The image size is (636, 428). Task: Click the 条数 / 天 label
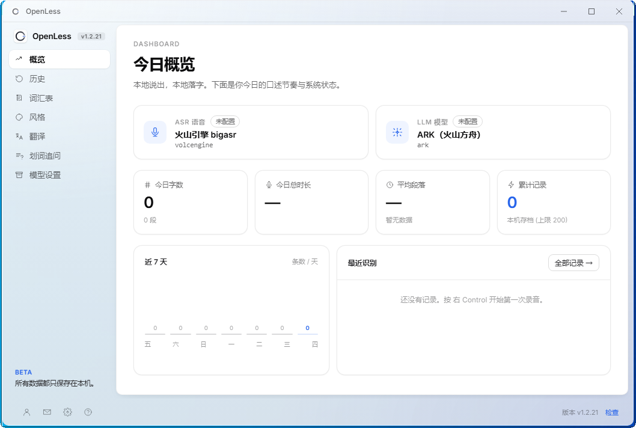305,261
